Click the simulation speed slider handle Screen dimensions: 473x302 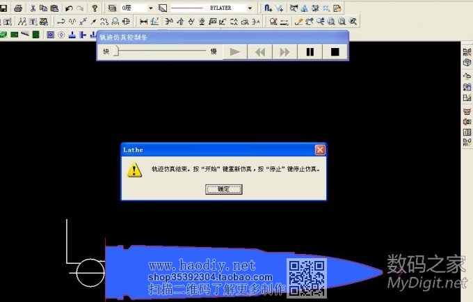click(x=117, y=51)
